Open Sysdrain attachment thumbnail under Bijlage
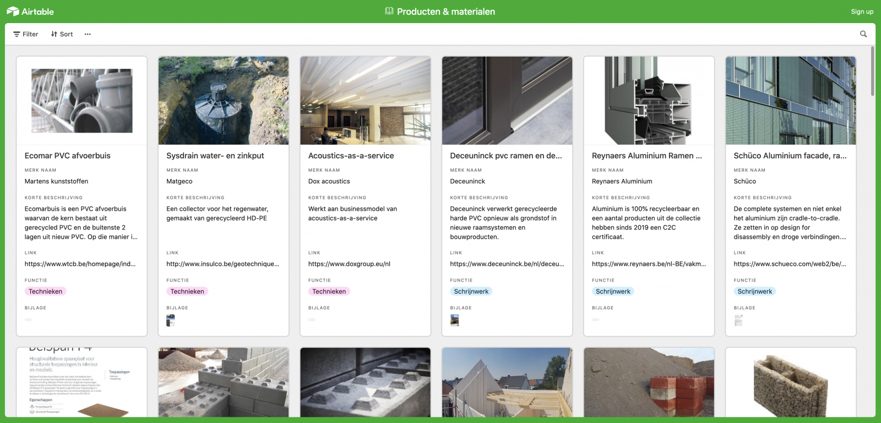881x423 pixels. (171, 321)
